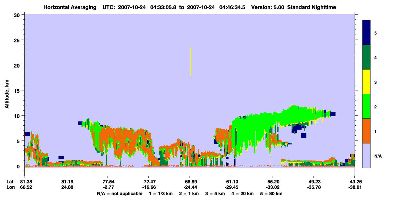This screenshot has height=202, width=394.
Task: Click the '5 = 80 km' legend note
Action: [271, 194]
